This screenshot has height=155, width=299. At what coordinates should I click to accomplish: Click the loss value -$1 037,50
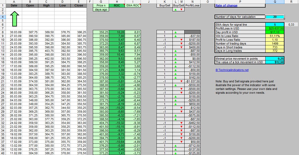(193, 81)
